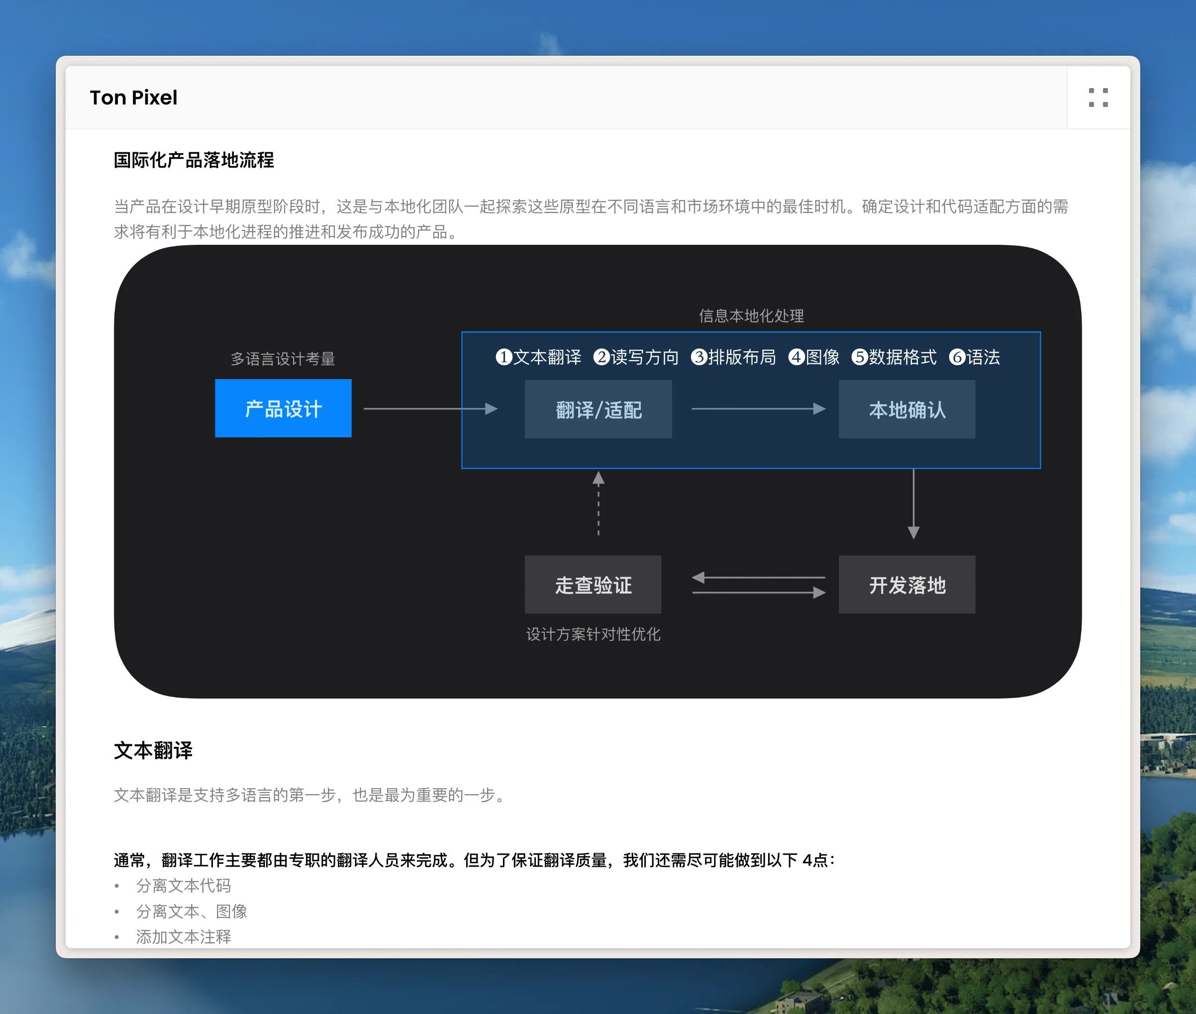Image resolution: width=1196 pixels, height=1014 pixels.
Task: Click the number 3 circle by 排版布局
Action: click(x=698, y=357)
